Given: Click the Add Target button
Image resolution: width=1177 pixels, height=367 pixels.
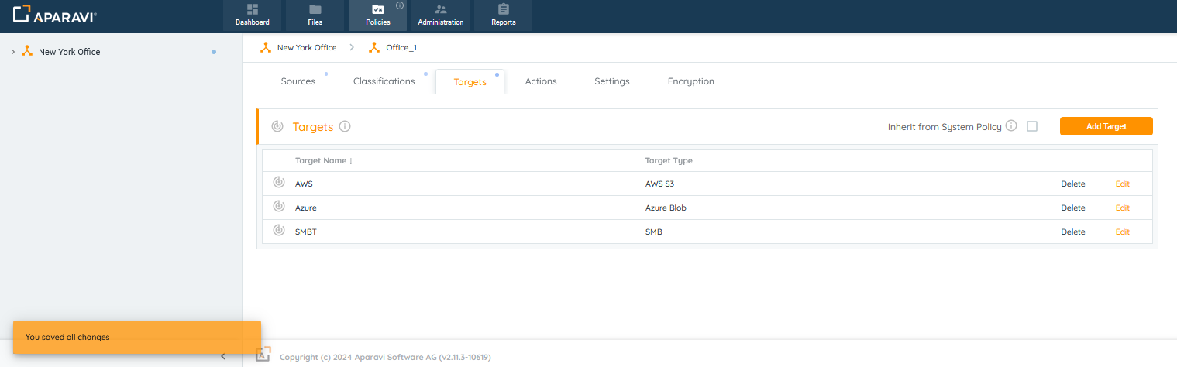Looking at the screenshot, I should click(1106, 126).
